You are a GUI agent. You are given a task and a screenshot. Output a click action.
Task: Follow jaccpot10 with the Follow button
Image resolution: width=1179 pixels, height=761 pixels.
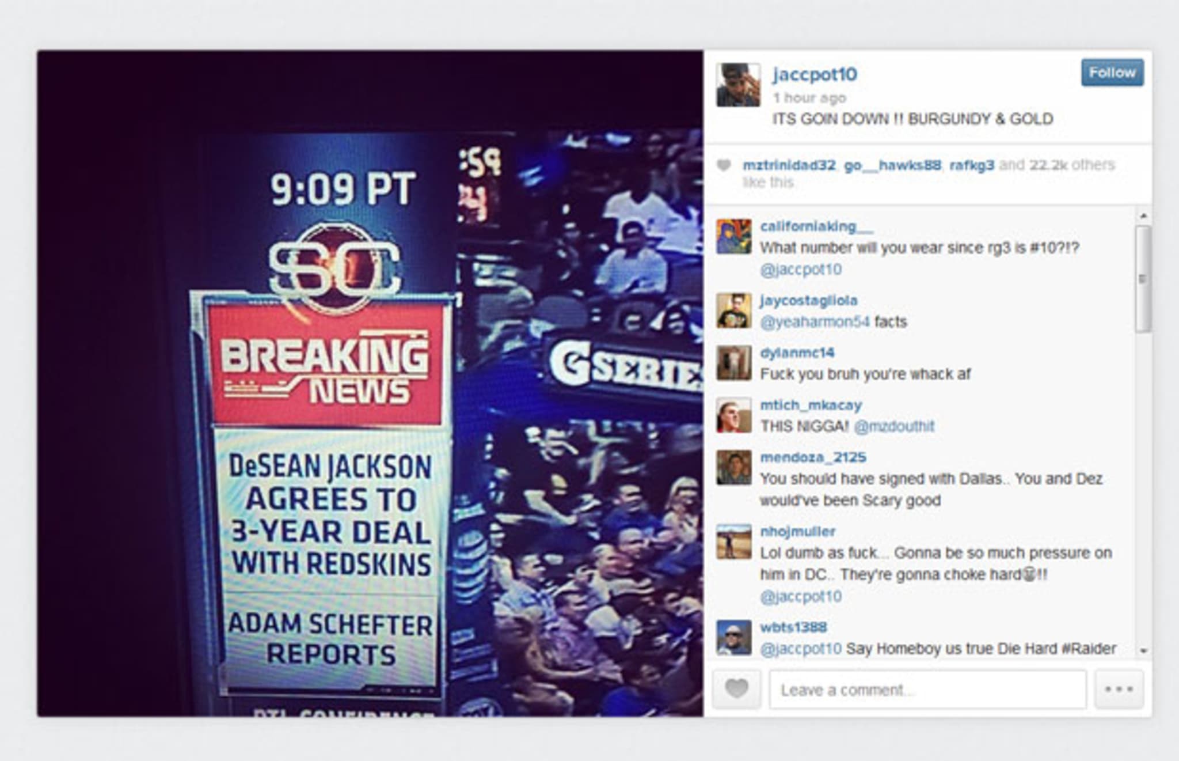tap(1112, 73)
